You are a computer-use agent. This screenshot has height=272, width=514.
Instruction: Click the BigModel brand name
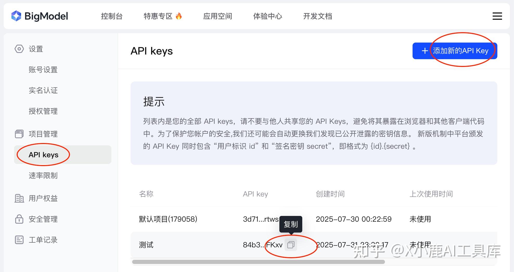click(46, 16)
